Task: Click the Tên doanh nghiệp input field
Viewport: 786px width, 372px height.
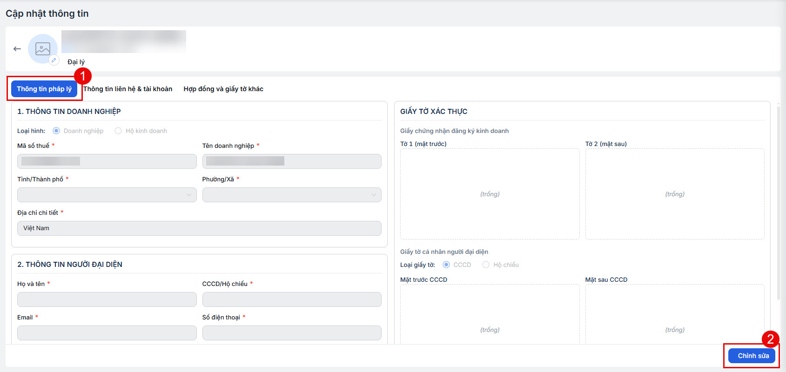Action: click(x=292, y=161)
